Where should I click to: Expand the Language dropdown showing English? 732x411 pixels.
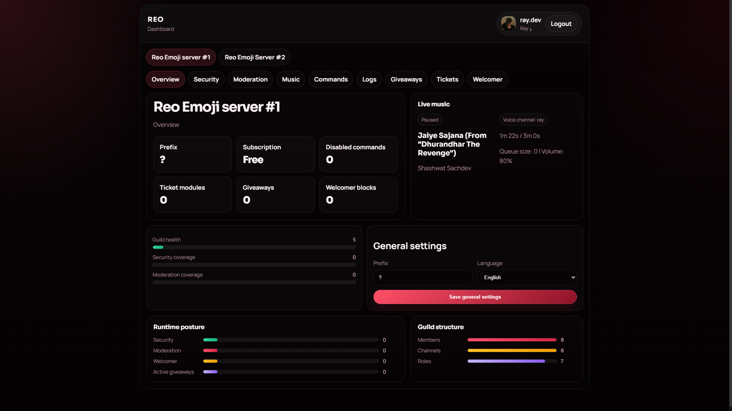527,277
